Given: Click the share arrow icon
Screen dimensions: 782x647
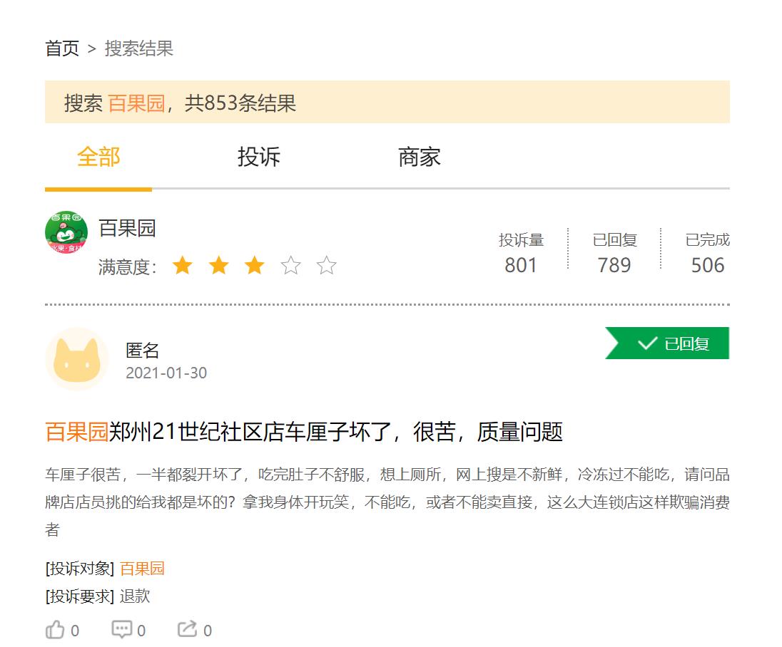Looking at the screenshot, I should click(188, 630).
